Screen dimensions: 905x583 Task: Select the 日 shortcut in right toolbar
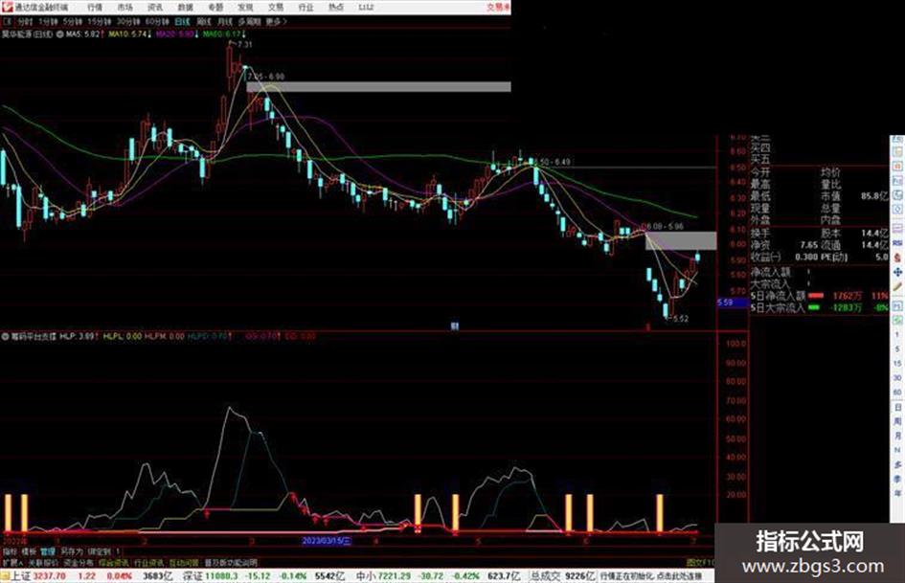click(897, 408)
